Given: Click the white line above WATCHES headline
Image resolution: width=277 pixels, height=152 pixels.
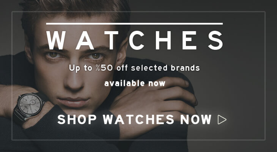Looking at the screenshot, I should [134, 24].
